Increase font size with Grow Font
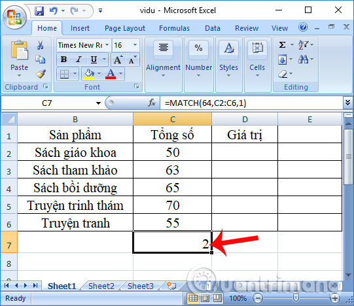354x306 pixels. (118, 59)
